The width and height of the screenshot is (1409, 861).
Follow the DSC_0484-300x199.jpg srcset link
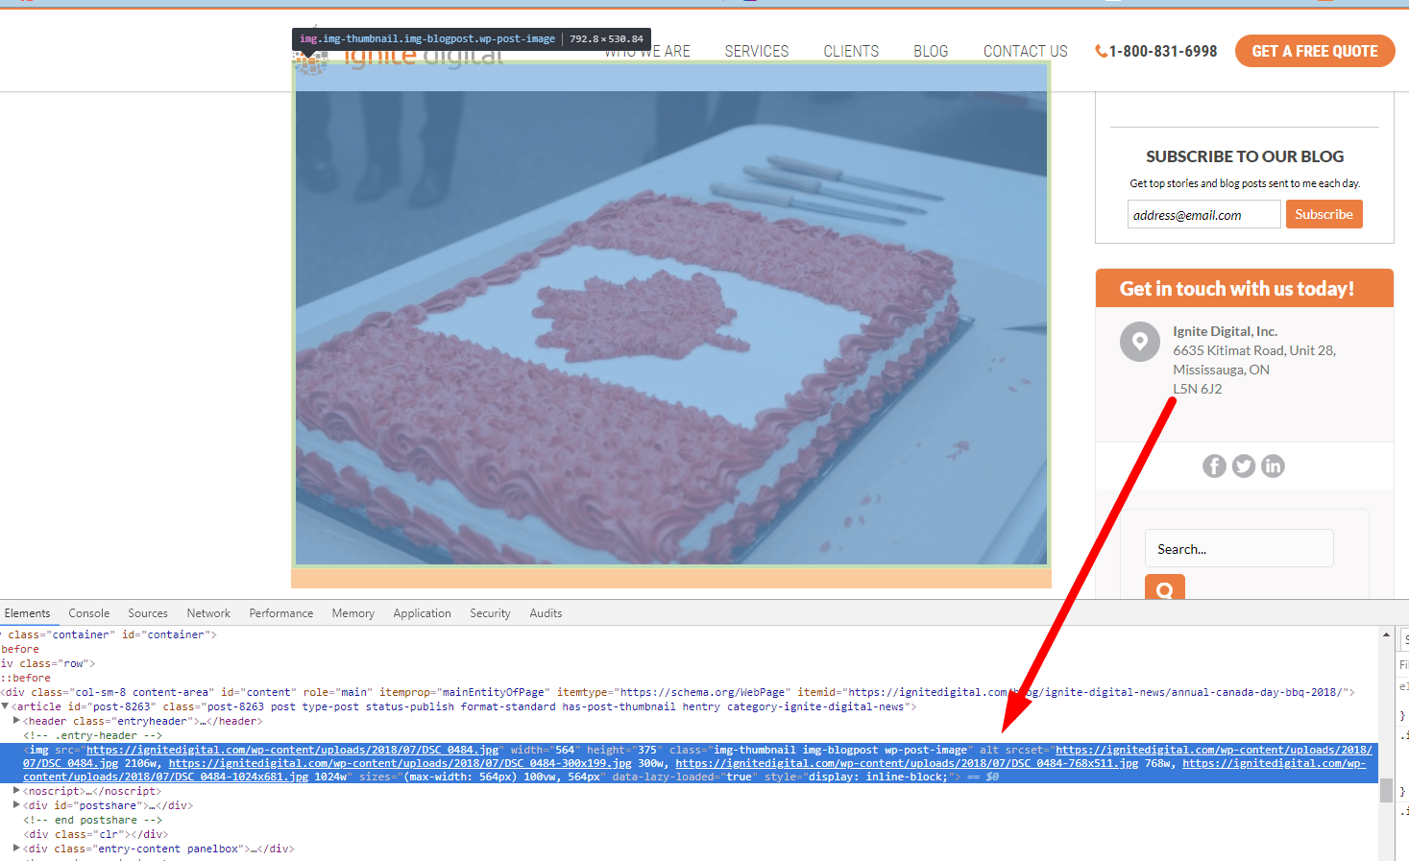(x=400, y=763)
